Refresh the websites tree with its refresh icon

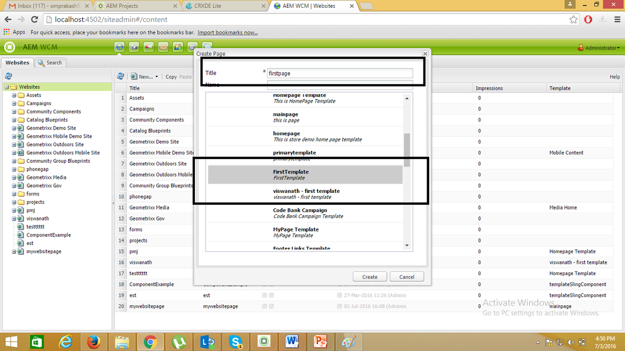click(x=8, y=76)
